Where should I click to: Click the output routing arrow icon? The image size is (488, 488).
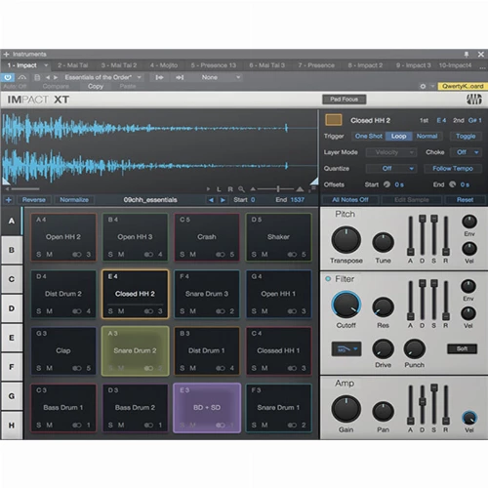click(180, 77)
